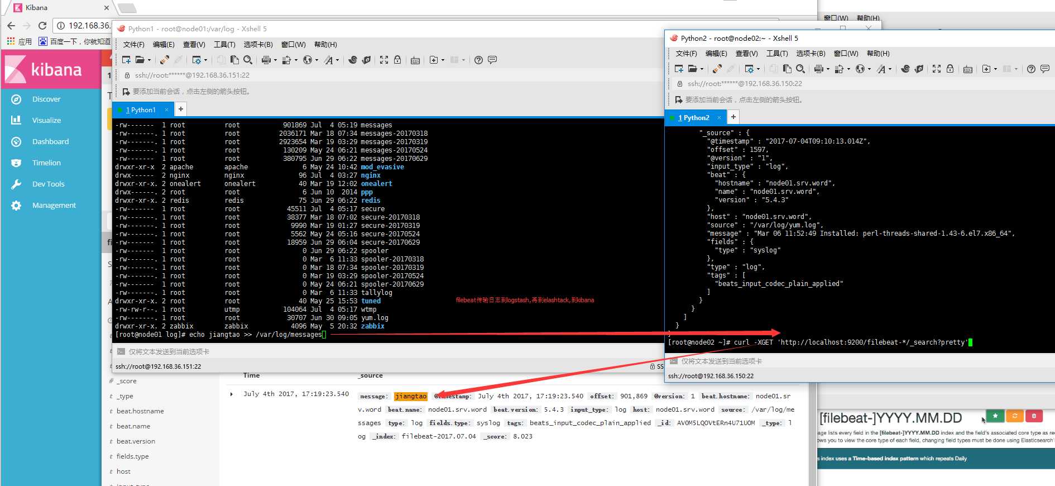Open 选项卡(B) menu in Python1 window
1055x486 pixels.
click(x=258, y=45)
